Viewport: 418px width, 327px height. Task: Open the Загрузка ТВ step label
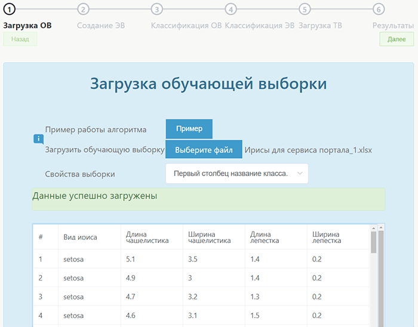pos(320,26)
